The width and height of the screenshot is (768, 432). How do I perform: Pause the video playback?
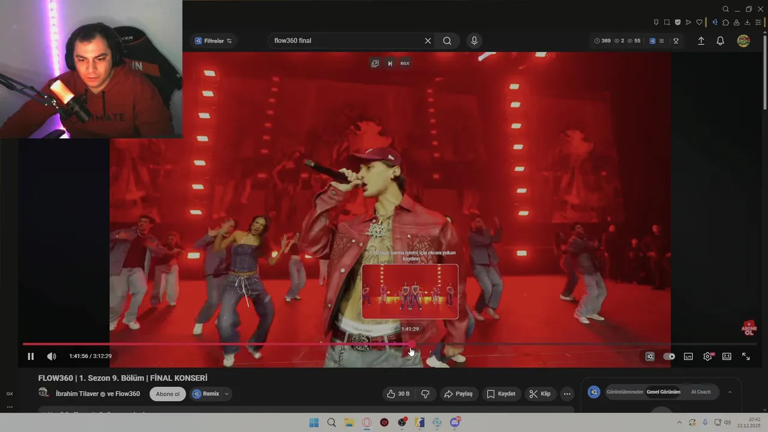(x=31, y=356)
